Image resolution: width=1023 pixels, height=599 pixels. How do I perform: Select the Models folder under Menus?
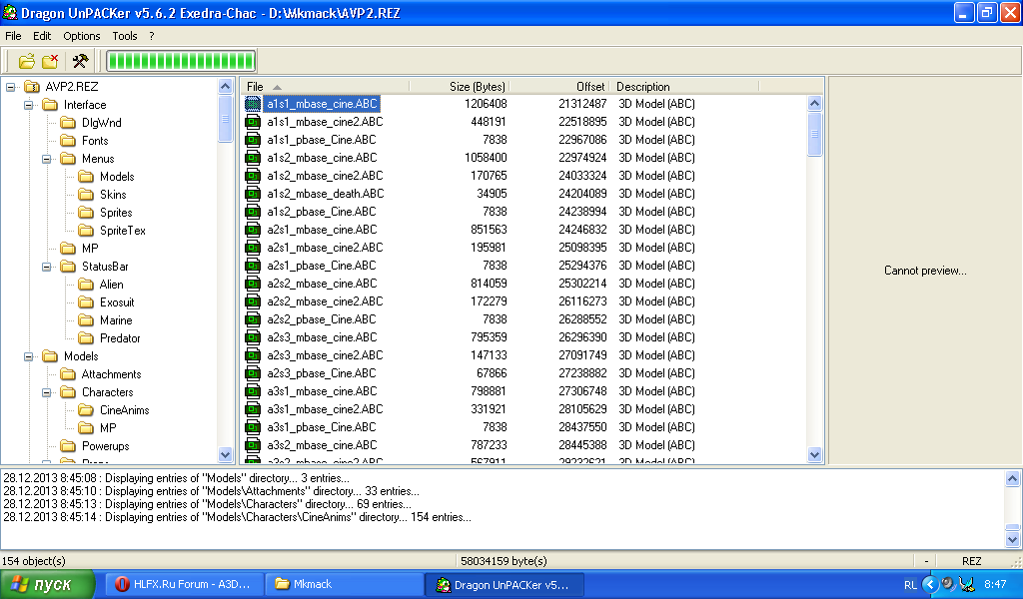(x=117, y=177)
